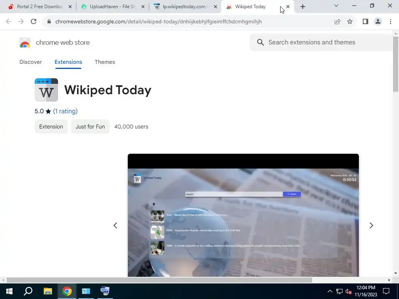
Task: Click the address bar URL
Action: (158, 22)
